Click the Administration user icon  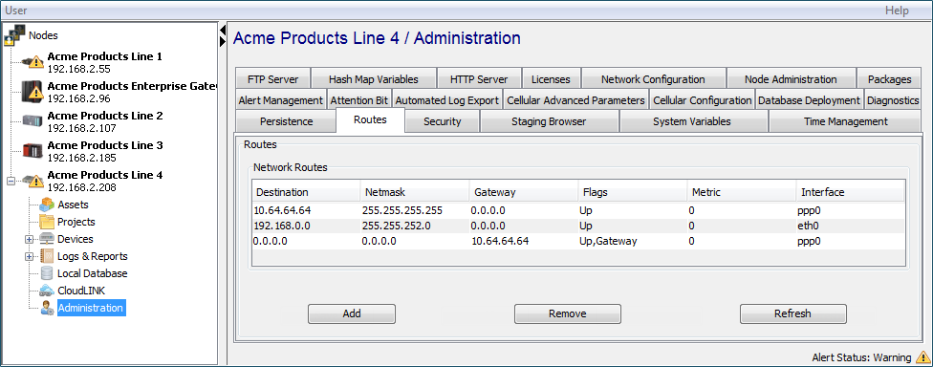pos(47,308)
